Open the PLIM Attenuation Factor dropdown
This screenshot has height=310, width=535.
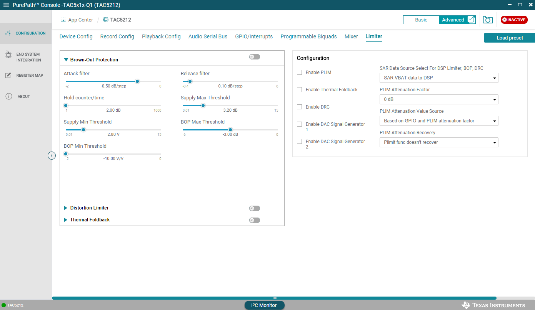pyautogui.click(x=439, y=99)
